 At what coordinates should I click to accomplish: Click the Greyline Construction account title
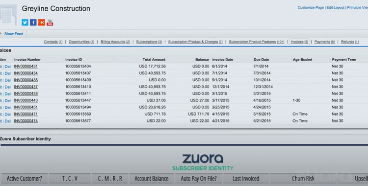[x=56, y=8]
